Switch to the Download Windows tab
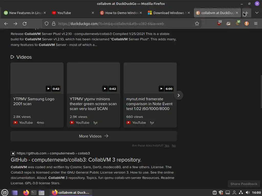 pyautogui.click(x=169, y=13)
